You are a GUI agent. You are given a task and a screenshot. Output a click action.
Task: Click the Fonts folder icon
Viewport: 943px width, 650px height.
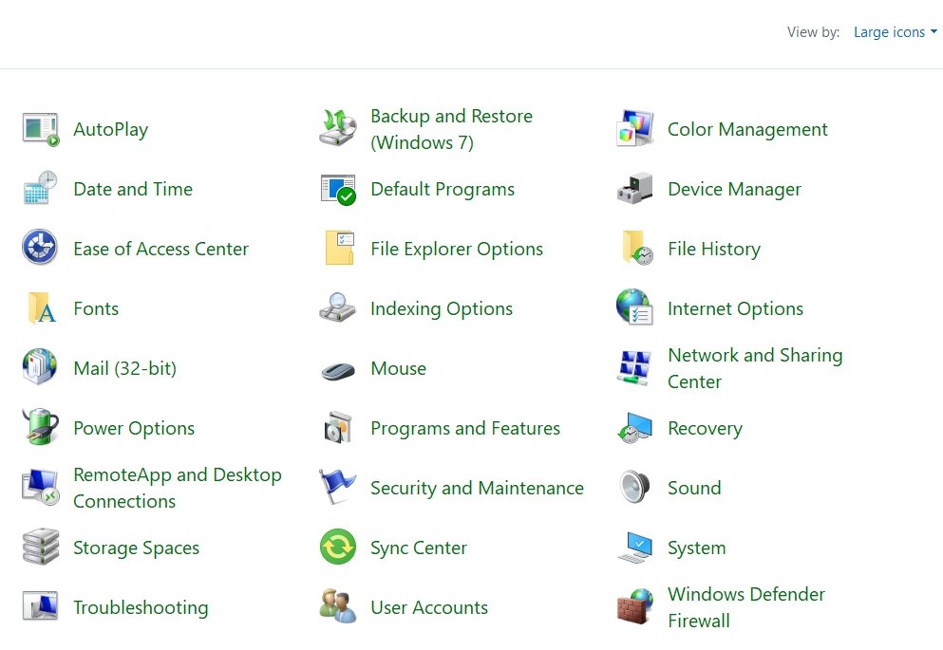(x=42, y=307)
